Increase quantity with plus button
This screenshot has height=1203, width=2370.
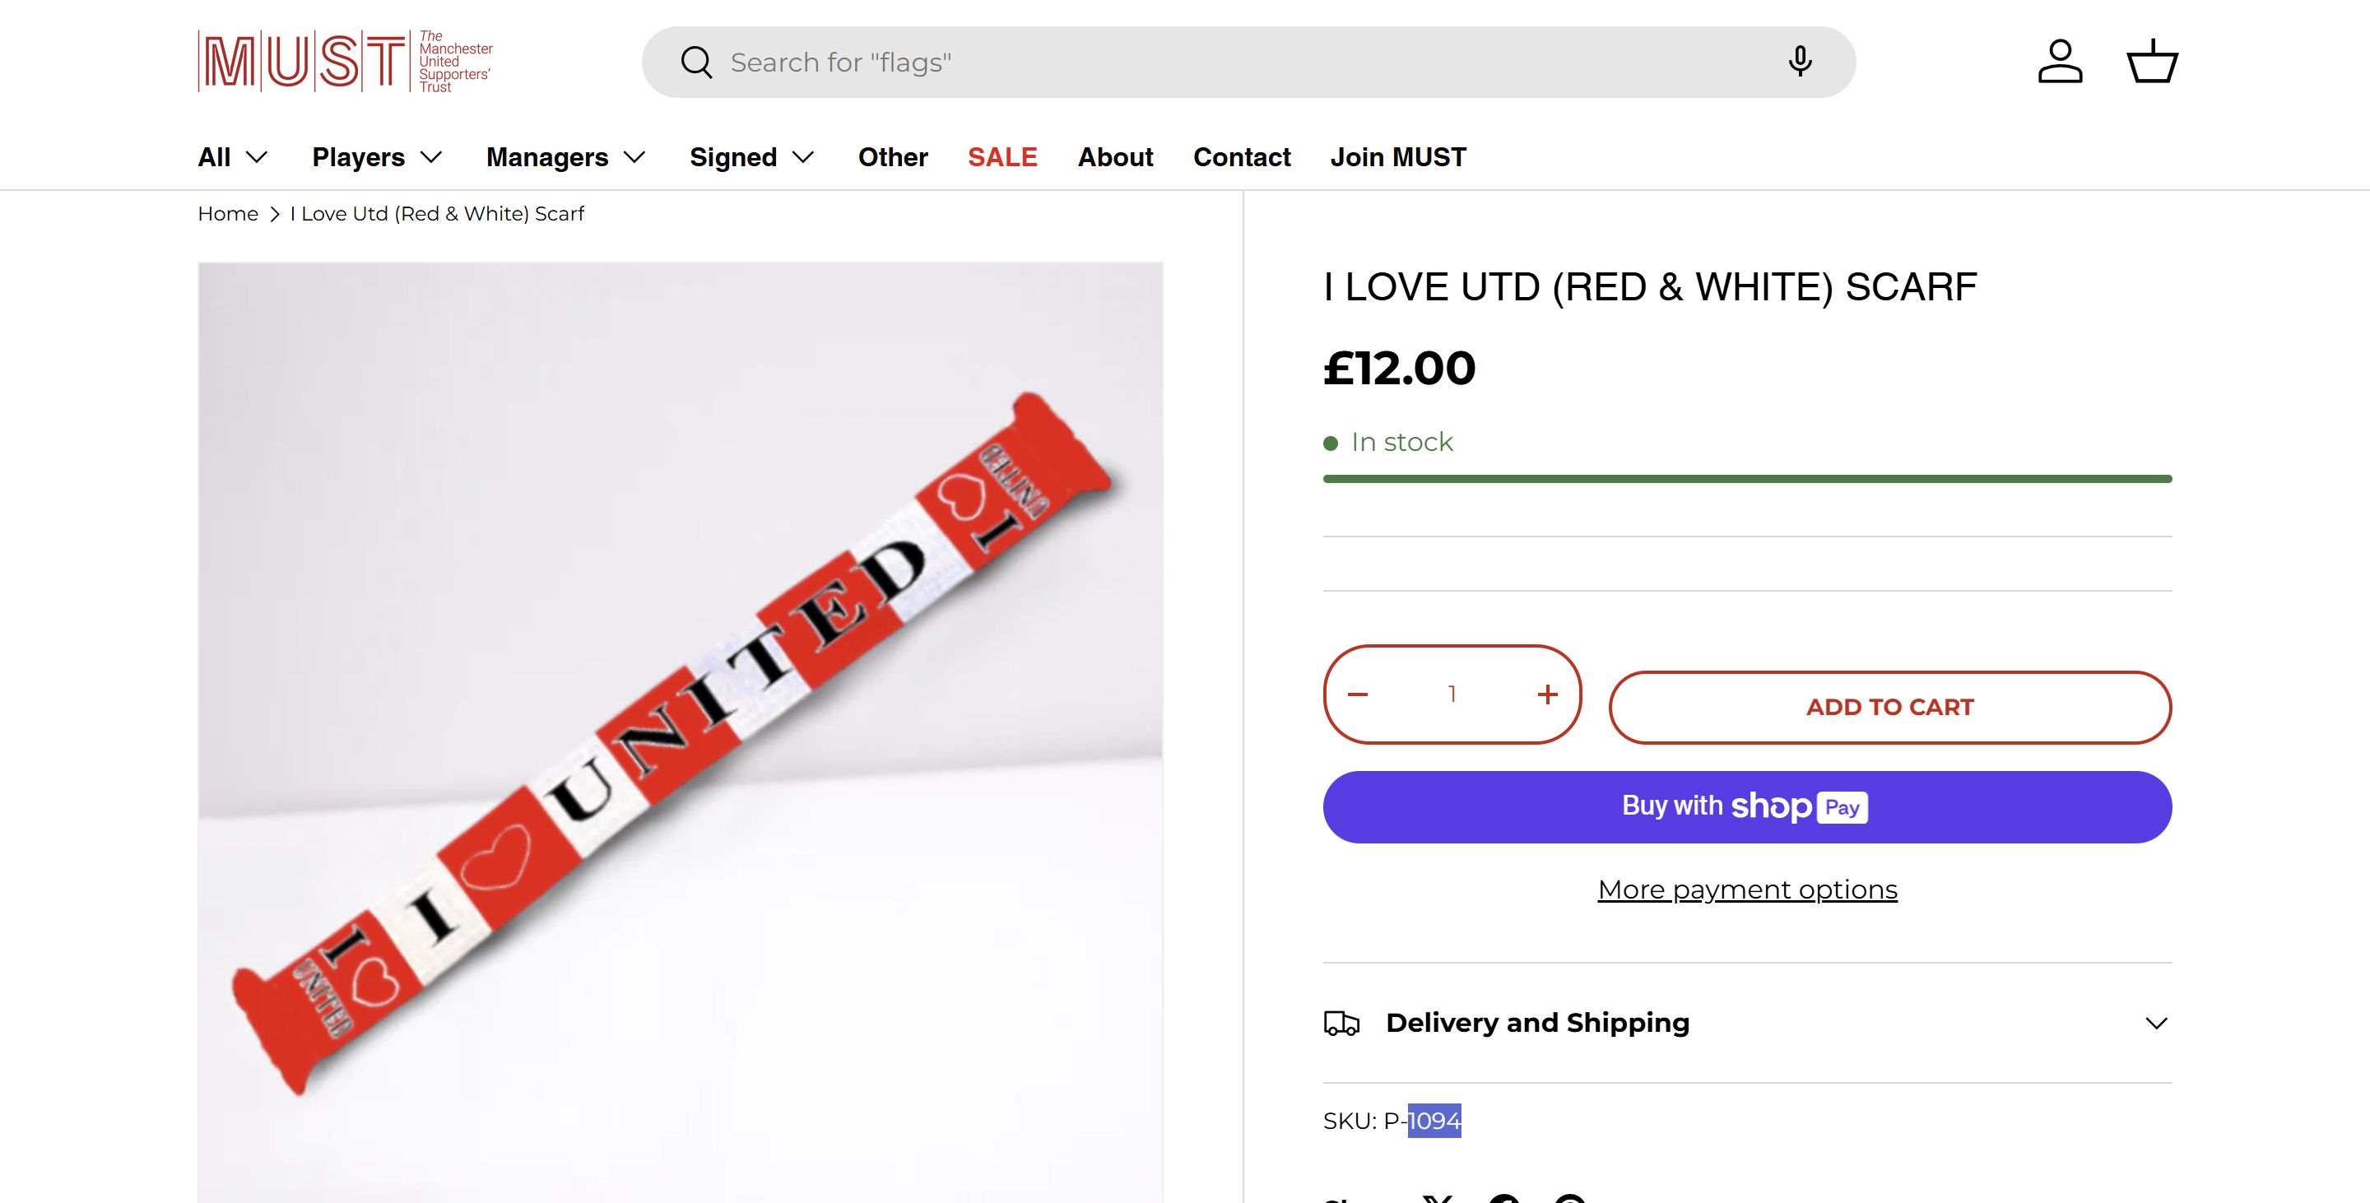[1547, 694]
